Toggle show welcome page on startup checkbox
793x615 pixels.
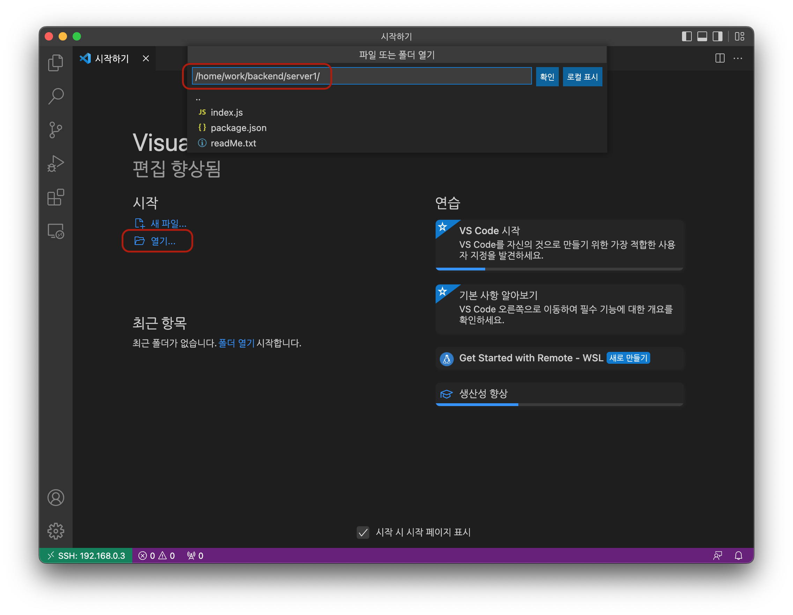pyautogui.click(x=363, y=532)
